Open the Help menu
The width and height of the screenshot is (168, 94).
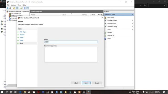[x=24, y=5]
